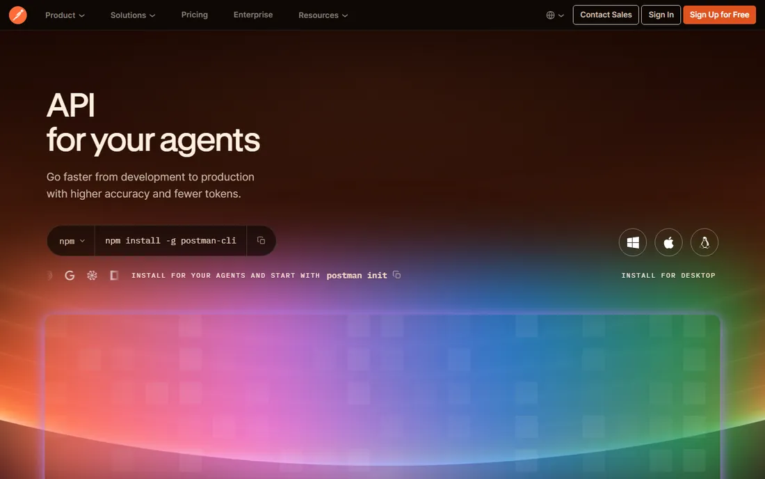Open the globe language selector
The height and width of the screenshot is (479, 765).
click(x=555, y=15)
